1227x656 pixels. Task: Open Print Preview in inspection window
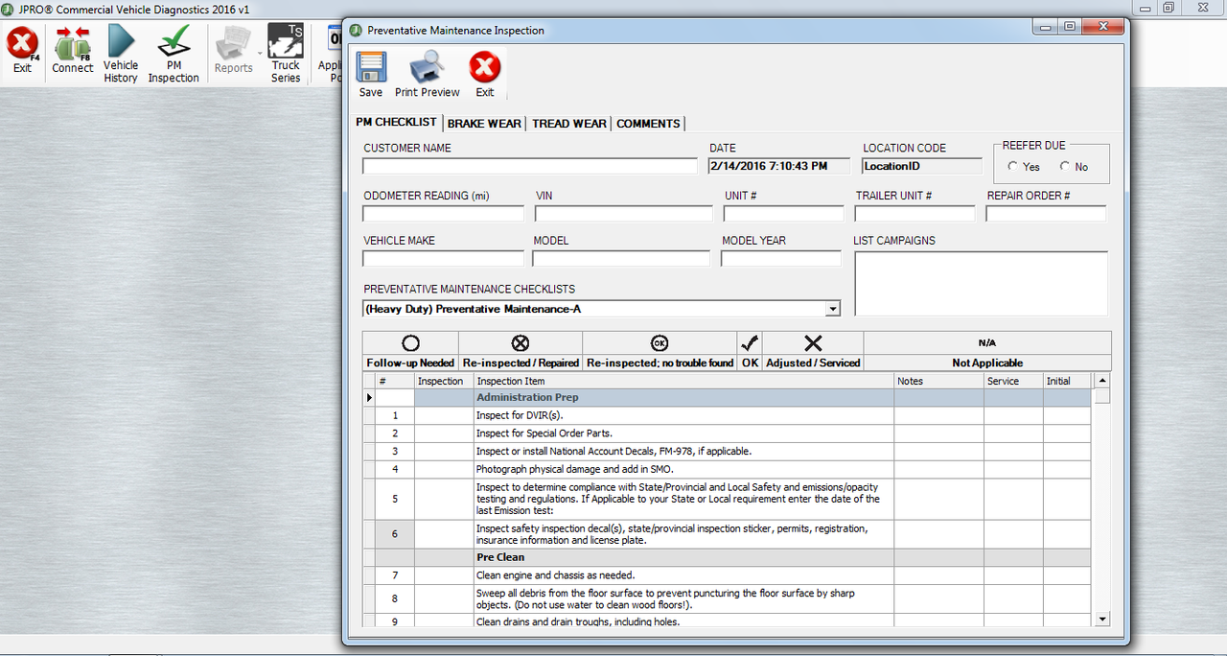pos(428,75)
